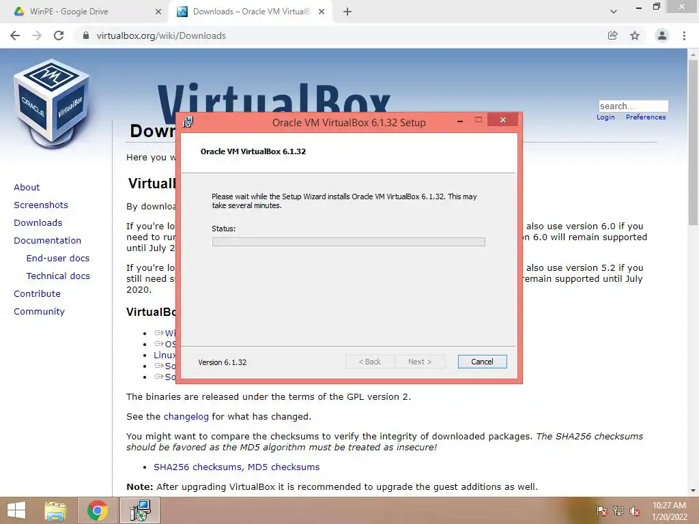Click the page vertical scrollbar thumb

[x=693, y=143]
